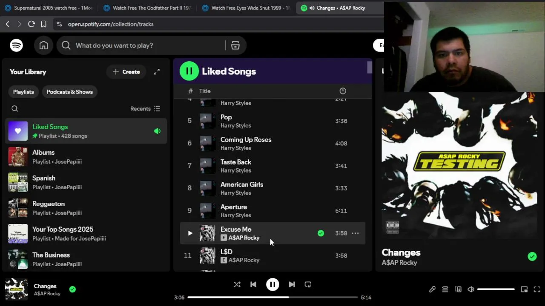The width and height of the screenshot is (545, 306).
Task: Mute the volume speaker icon
Action: tap(471, 289)
